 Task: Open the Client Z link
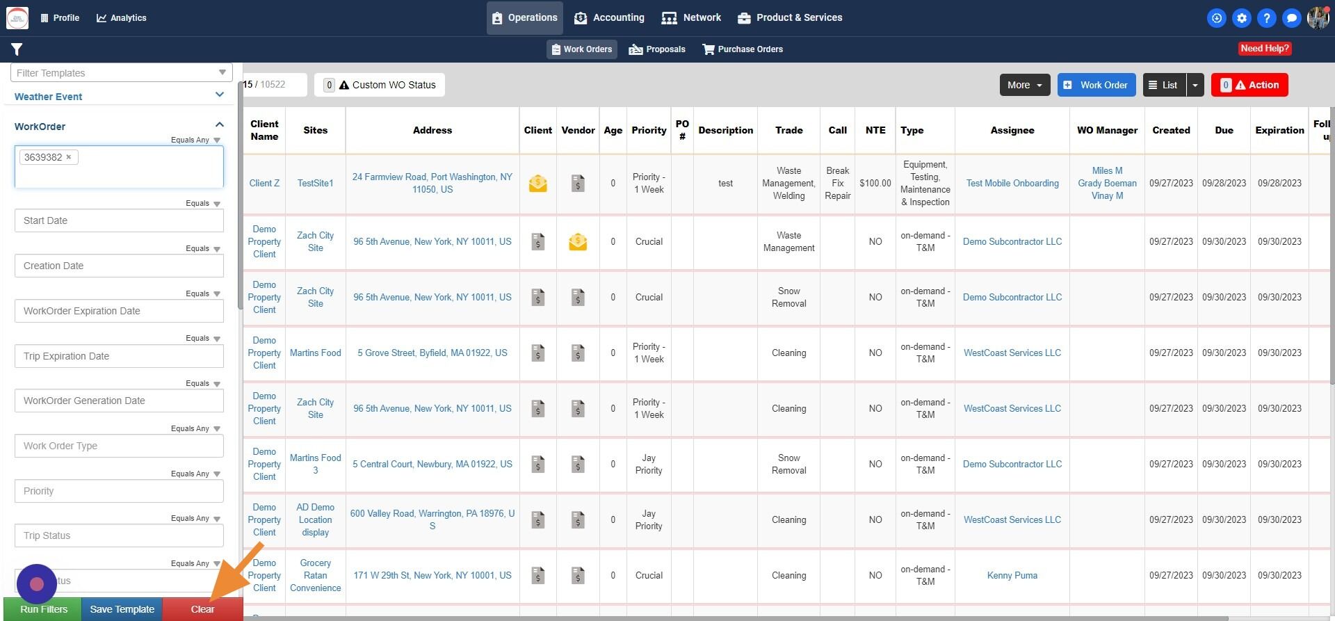pyautogui.click(x=264, y=184)
